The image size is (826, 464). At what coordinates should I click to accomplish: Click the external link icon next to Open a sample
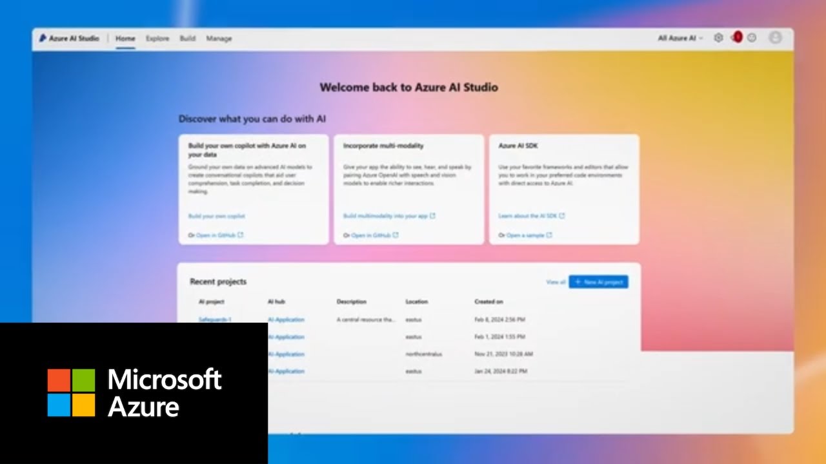coord(548,235)
